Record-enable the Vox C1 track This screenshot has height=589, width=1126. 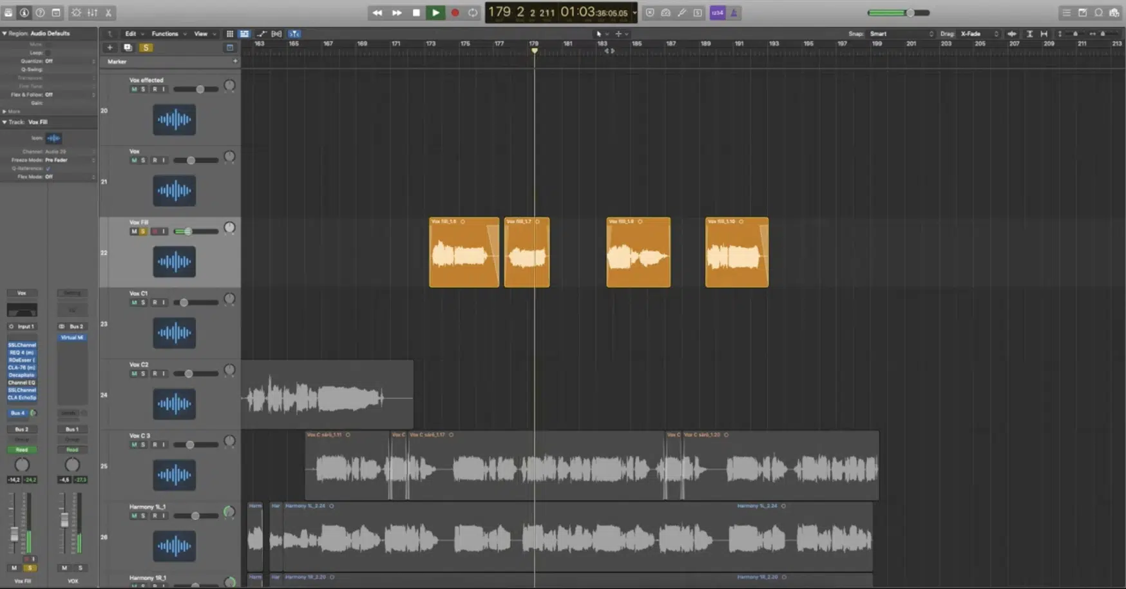pos(155,302)
